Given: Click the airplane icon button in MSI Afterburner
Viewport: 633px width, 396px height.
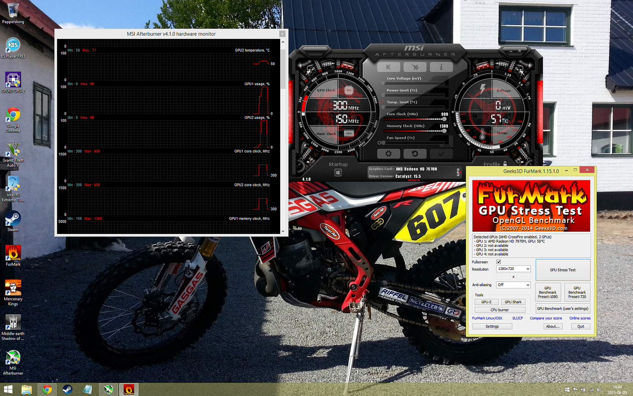Looking at the screenshot, I should (x=415, y=67).
